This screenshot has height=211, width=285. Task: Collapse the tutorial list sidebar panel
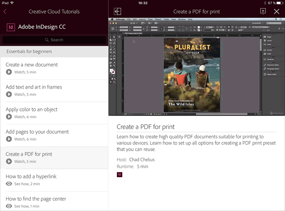(118, 11)
